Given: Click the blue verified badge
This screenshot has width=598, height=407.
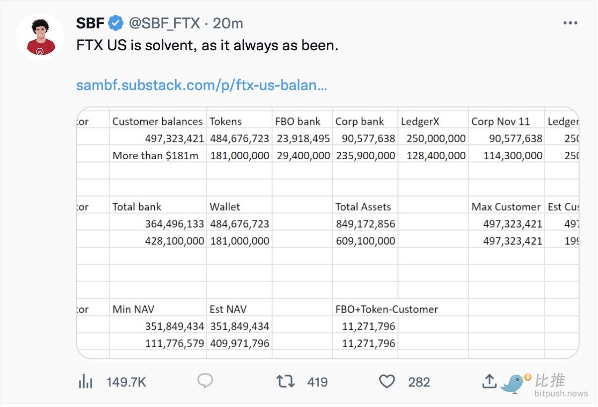Looking at the screenshot, I should pos(116,23).
